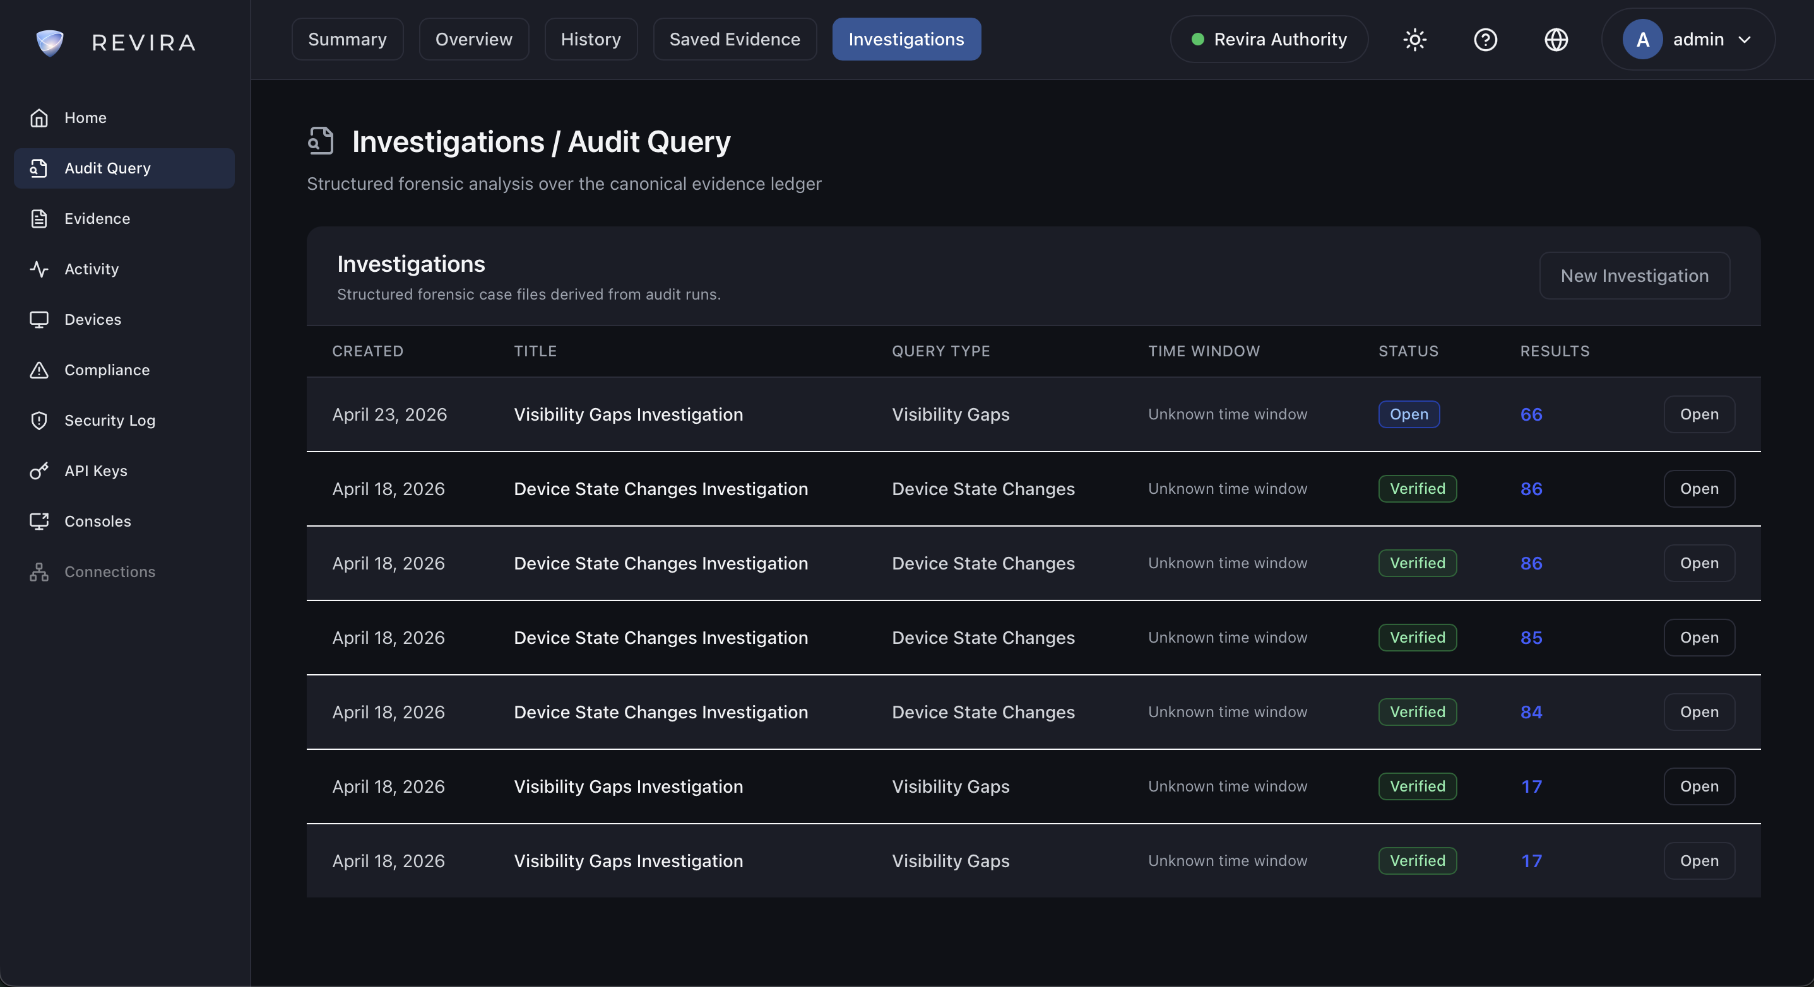Screen dimensions: 1814x987
Task: Click the 84 results count link
Action: pos(1531,712)
